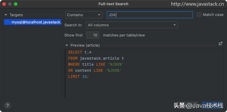Screen dimensions: 227x112
Task: Click the OR content LIKE '%JDK%' line
Action: (95, 71)
